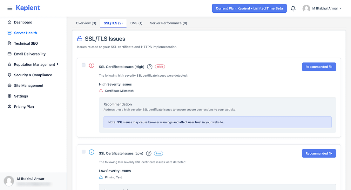The image size is (351, 190).
Task: Click the Low Severity Issues heading
Action: [115, 171]
